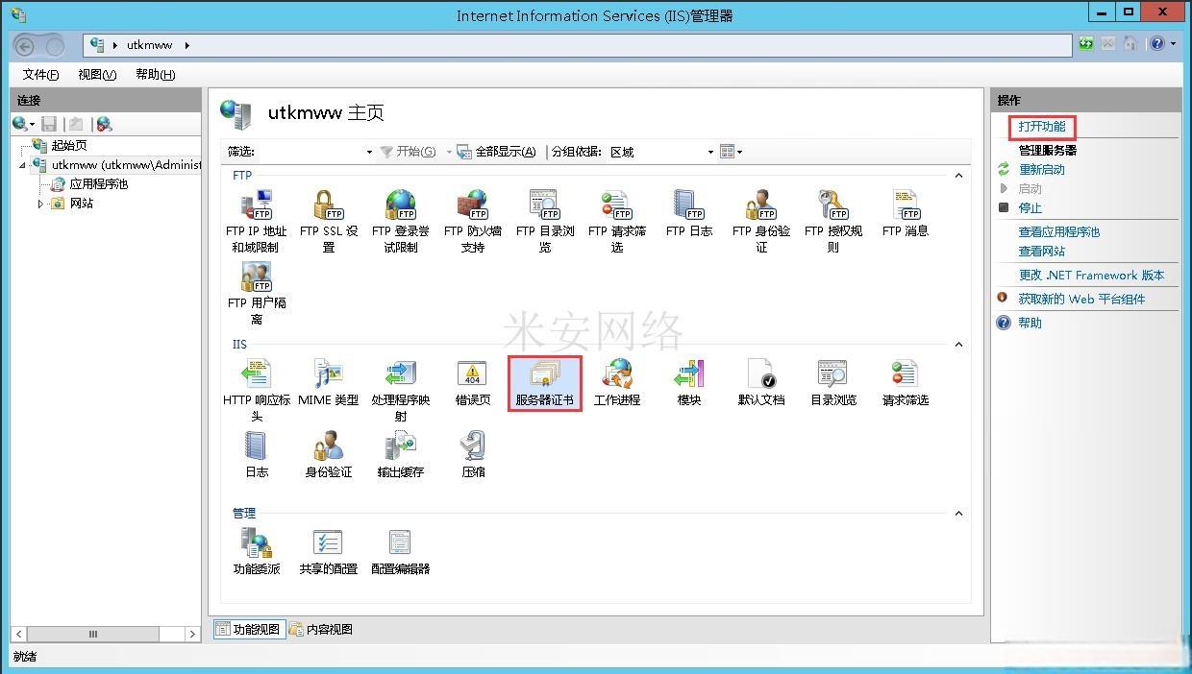Select 应用程序池 tree item
The height and width of the screenshot is (674, 1192).
(x=98, y=184)
